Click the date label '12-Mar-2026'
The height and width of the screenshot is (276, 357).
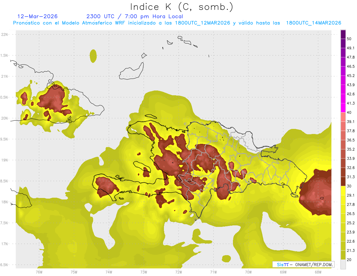[x=37, y=16]
